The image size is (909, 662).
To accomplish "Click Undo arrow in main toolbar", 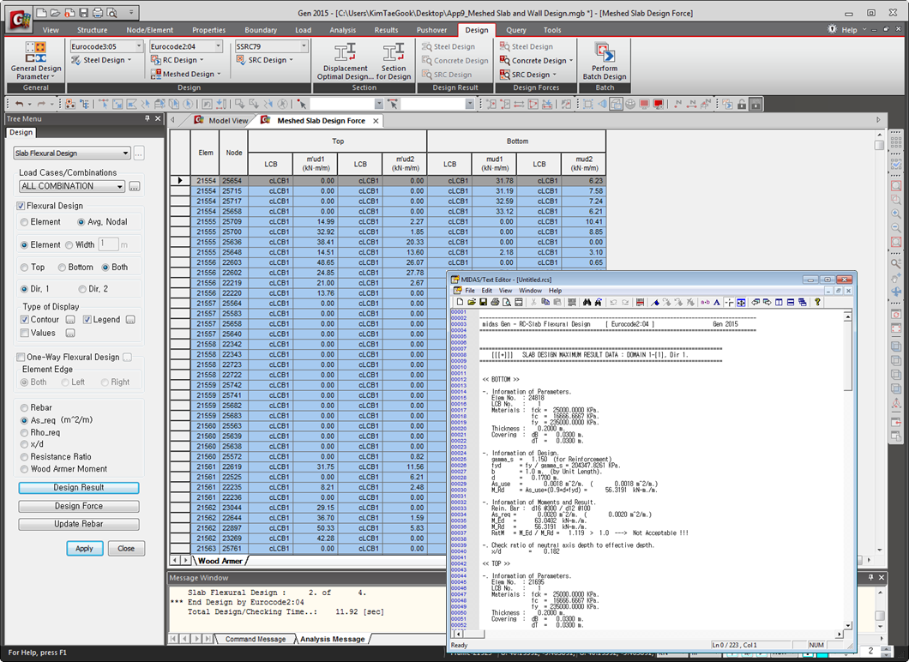I will tap(19, 104).
